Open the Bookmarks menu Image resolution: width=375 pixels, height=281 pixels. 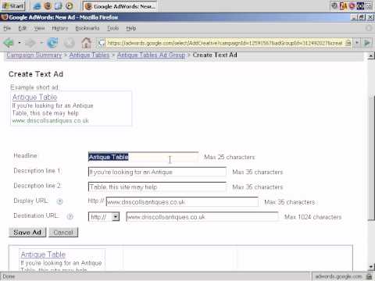tap(87, 28)
